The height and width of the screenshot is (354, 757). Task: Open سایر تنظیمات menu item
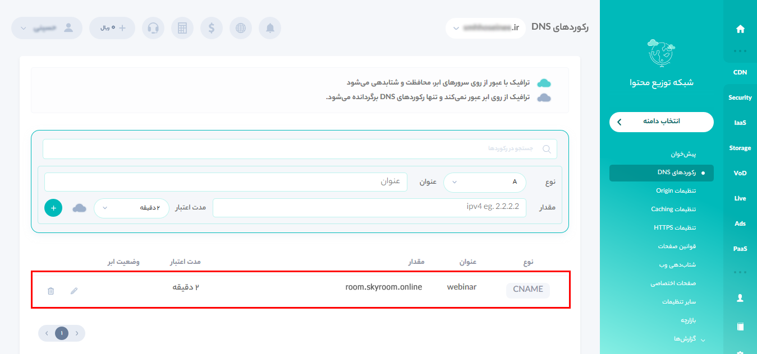[x=679, y=302]
